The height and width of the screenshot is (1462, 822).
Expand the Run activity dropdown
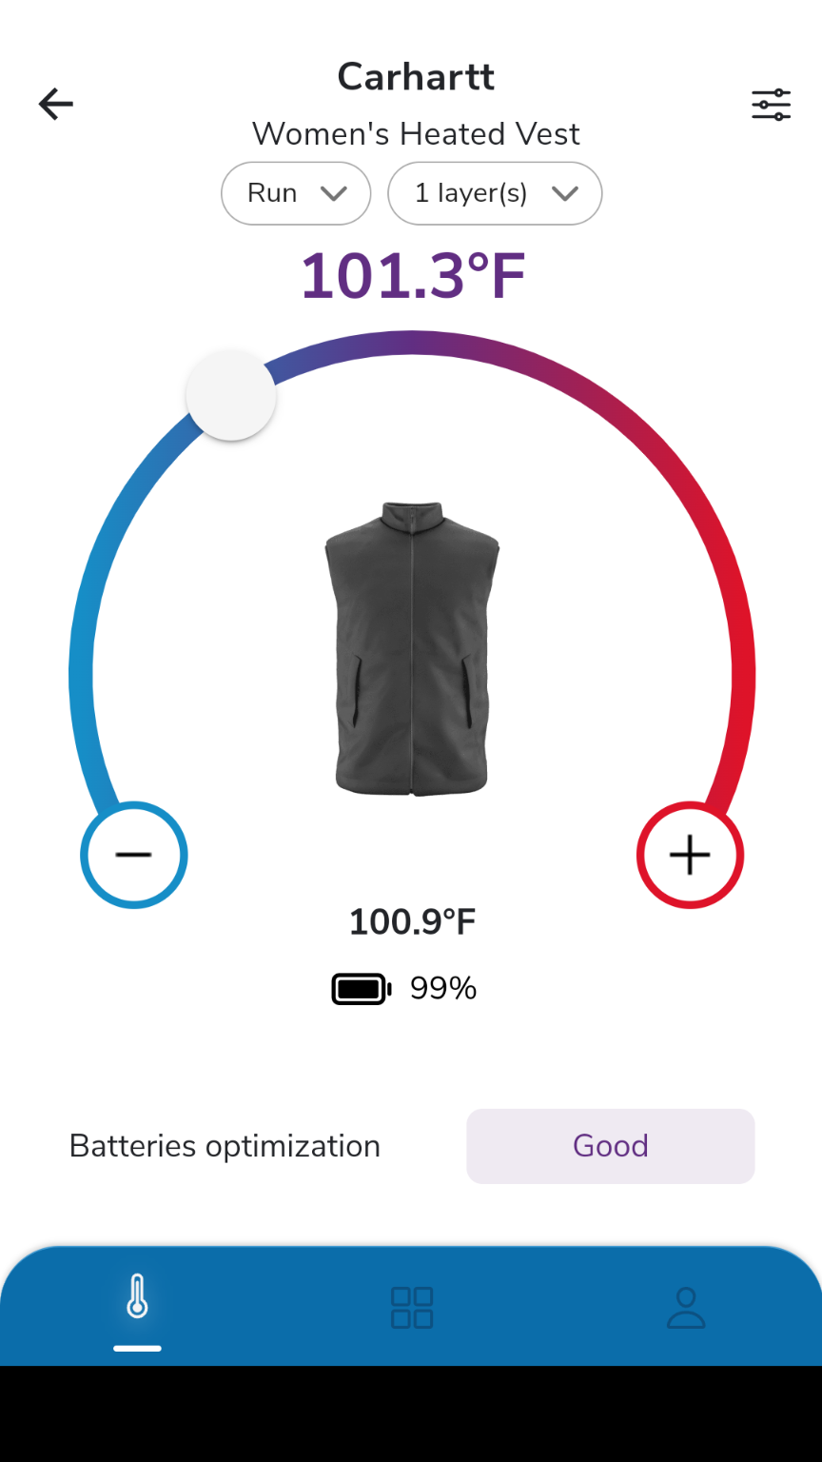point(296,193)
